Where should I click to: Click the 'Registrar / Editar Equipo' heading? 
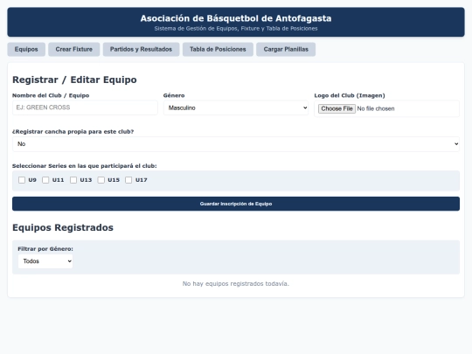(74, 80)
